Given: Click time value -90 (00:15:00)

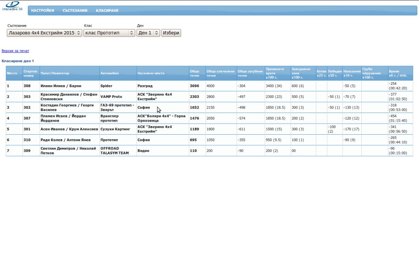Looking at the screenshot, I should coord(398,151).
